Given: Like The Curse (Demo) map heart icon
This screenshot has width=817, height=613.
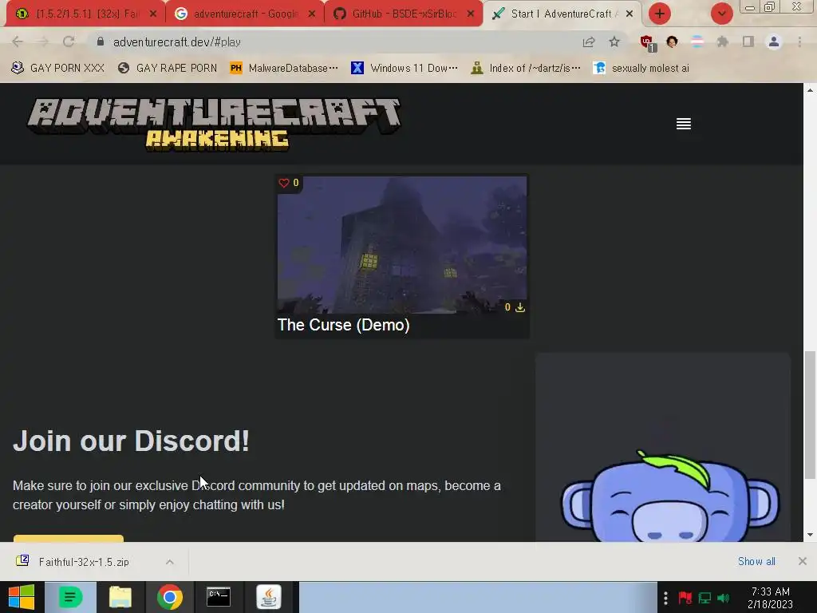Looking at the screenshot, I should click(284, 183).
